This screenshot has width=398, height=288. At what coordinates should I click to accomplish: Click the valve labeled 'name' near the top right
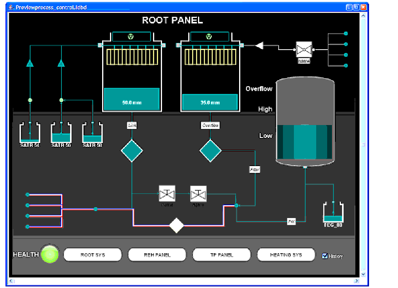click(303, 50)
